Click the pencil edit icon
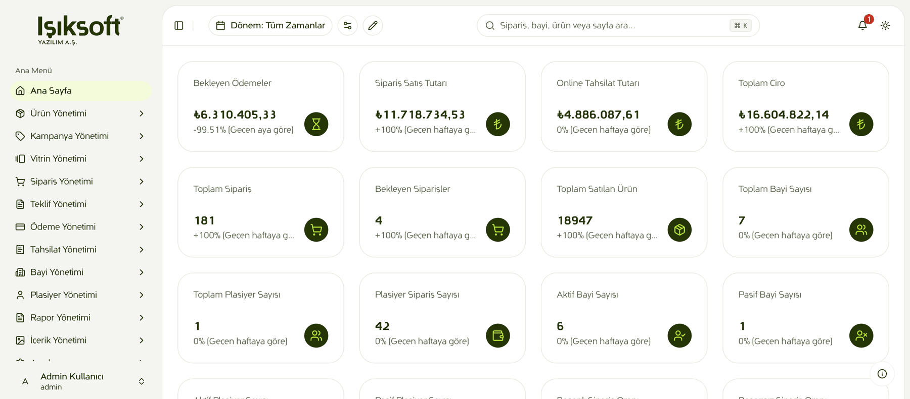The width and height of the screenshot is (910, 399). point(373,26)
